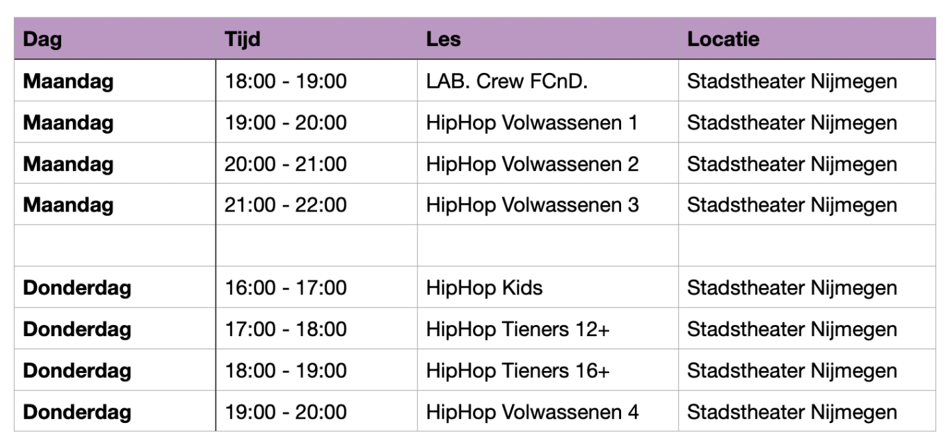
Task: Click the Dag column header
Action: [42, 39]
